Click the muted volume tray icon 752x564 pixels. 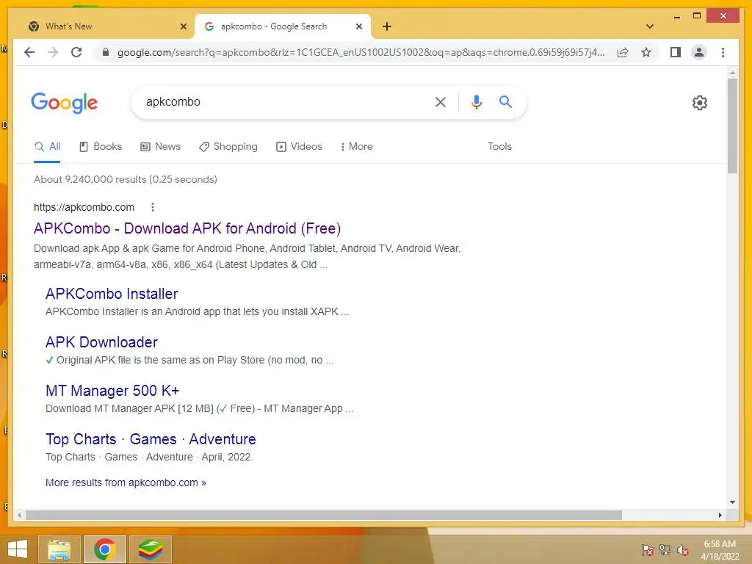coord(682,550)
